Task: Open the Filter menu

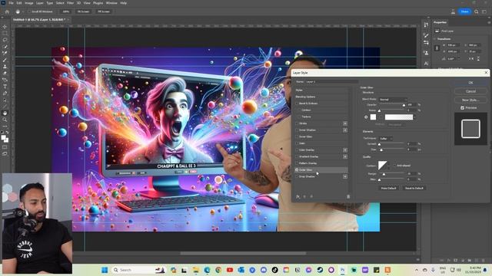Action: tap(70, 3)
